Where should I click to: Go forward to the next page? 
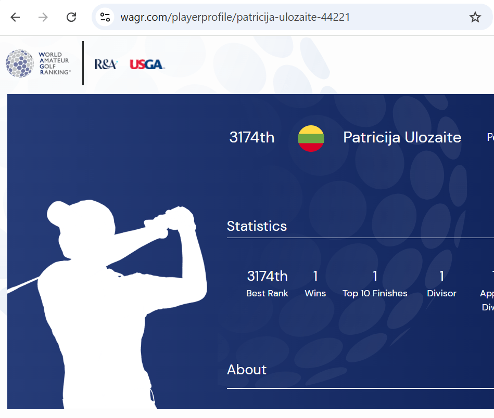[43, 17]
